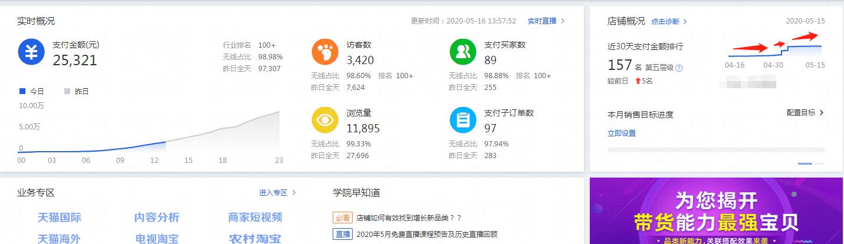Click yesterday's visitor total 7,624
This screenshot has height=244, width=844.
tap(356, 88)
